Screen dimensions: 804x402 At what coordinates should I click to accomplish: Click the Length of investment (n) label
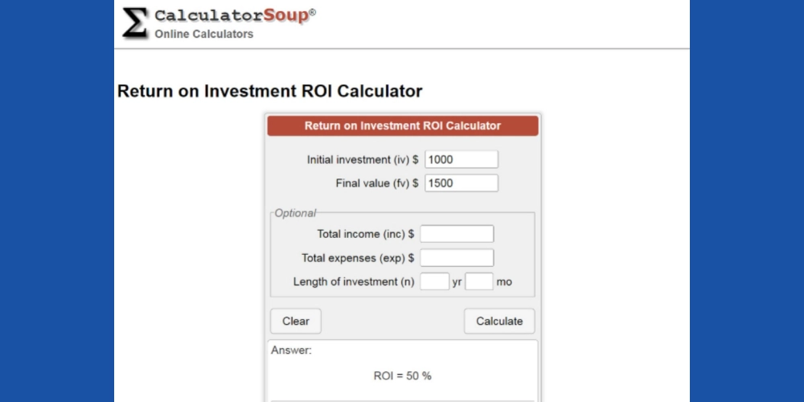point(354,282)
